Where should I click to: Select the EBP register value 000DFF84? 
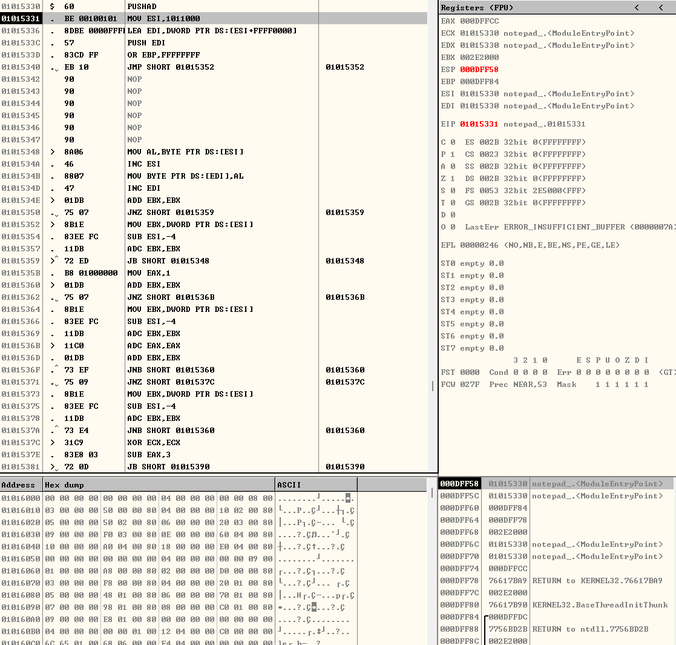coord(479,81)
